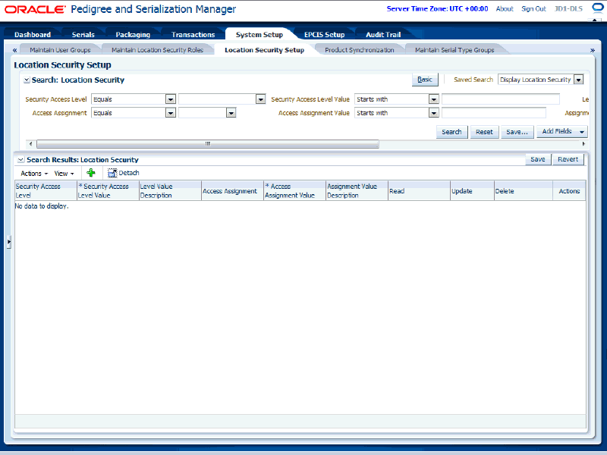
Task: Click the Server Time Zone: UTC +00:00 text
Action: pos(438,8)
